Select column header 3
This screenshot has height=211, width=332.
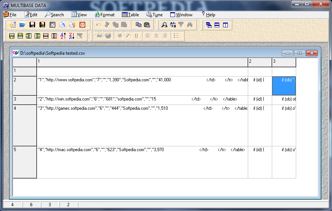click(x=284, y=62)
